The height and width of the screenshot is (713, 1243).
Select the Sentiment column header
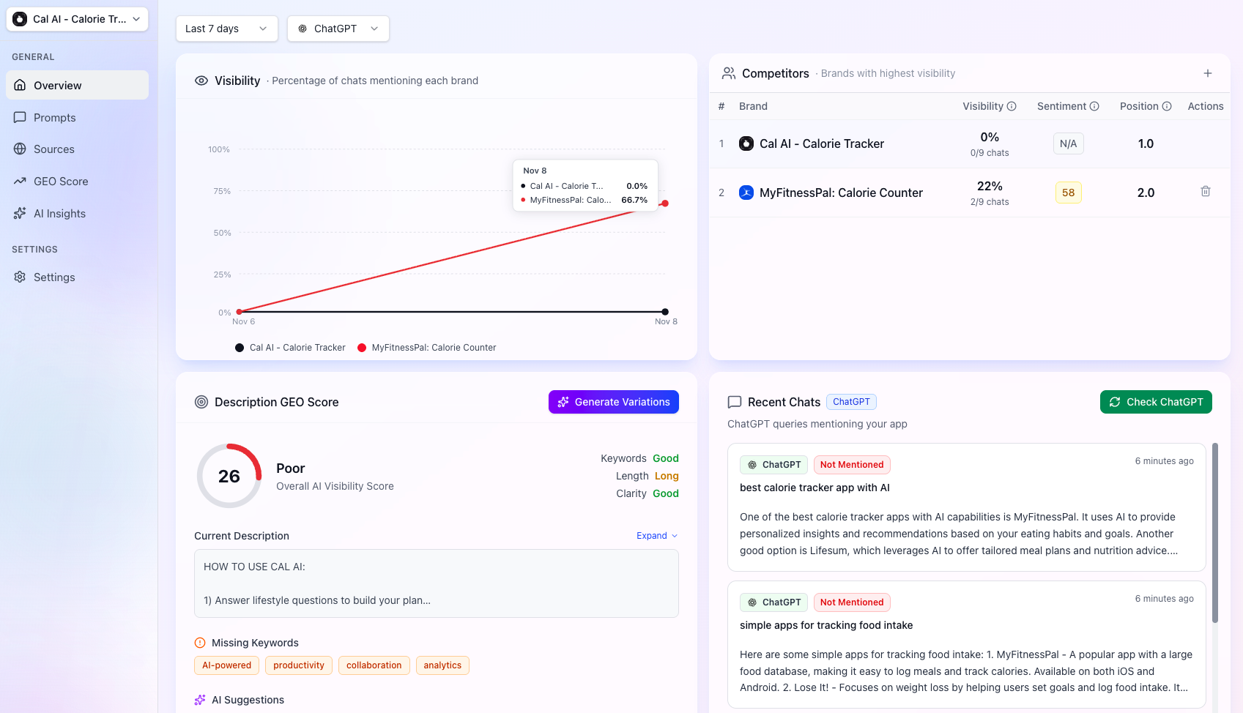coord(1062,106)
